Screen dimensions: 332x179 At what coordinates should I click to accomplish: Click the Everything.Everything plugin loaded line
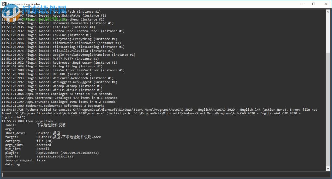coord(59,39)
